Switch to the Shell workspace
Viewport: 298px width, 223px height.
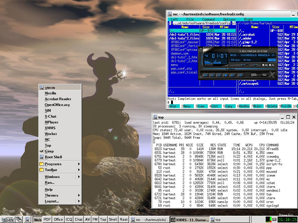[113, 220]
